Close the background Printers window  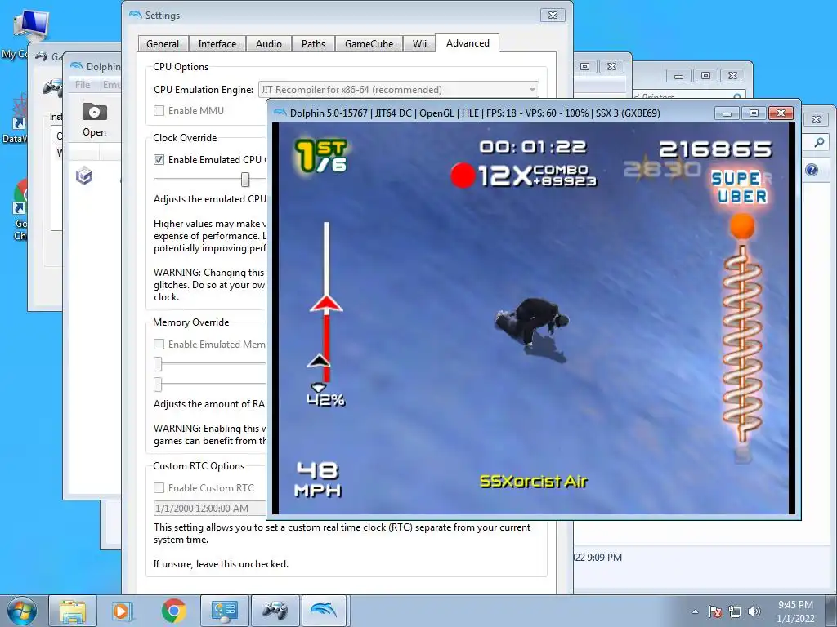(x=733, y=76)
